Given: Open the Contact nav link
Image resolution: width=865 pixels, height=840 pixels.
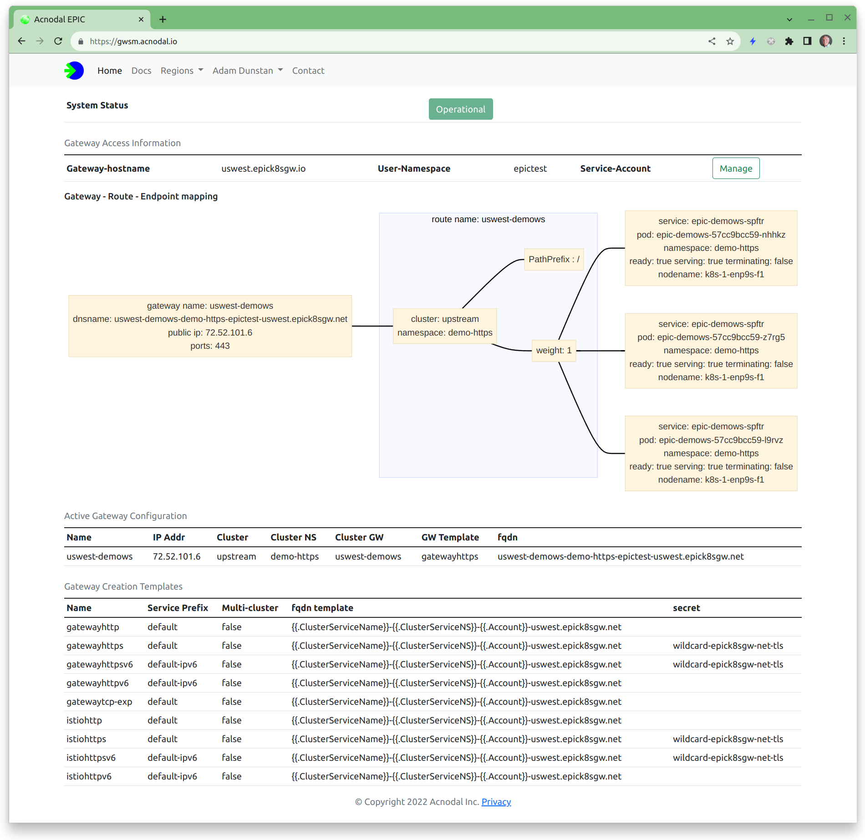Looking at the screenshot, I should (308, 71).
